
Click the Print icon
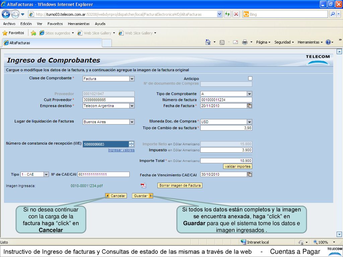[245, 42]
